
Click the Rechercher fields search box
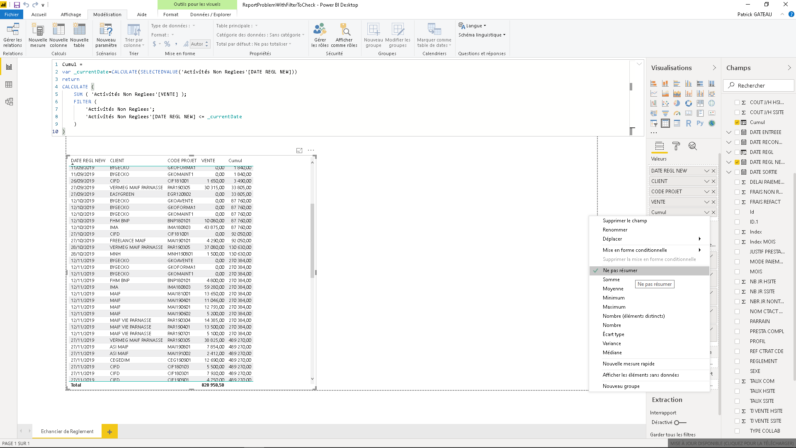click(x=759, y=85)
